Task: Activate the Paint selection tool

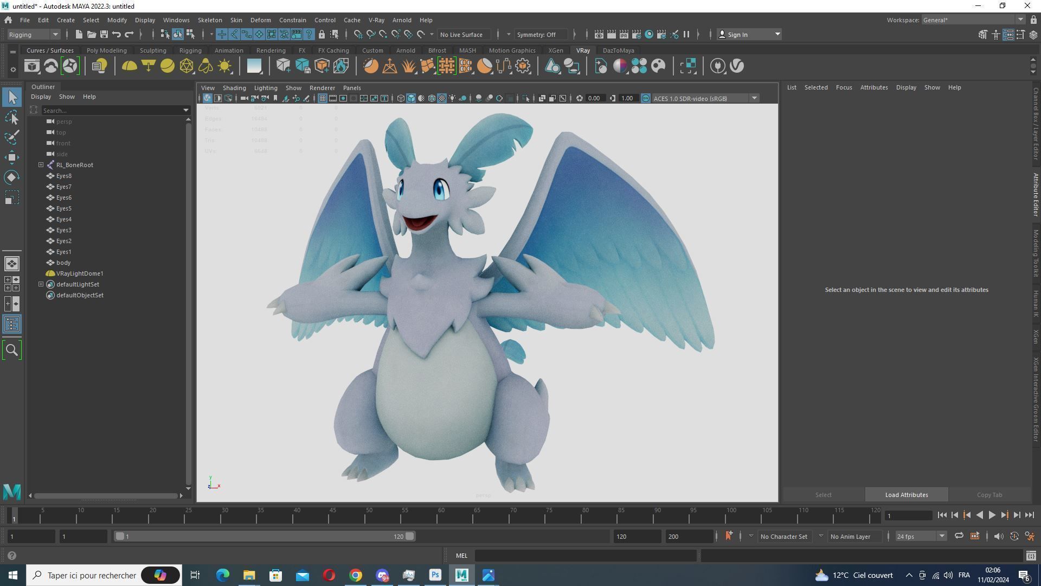Action: click(12, 137)
